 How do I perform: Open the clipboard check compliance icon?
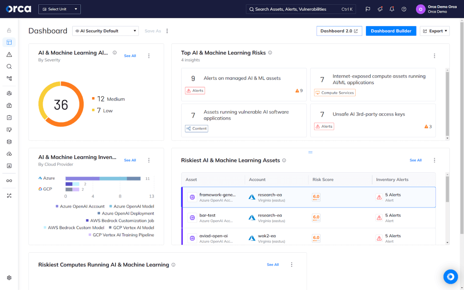(9, 118)
